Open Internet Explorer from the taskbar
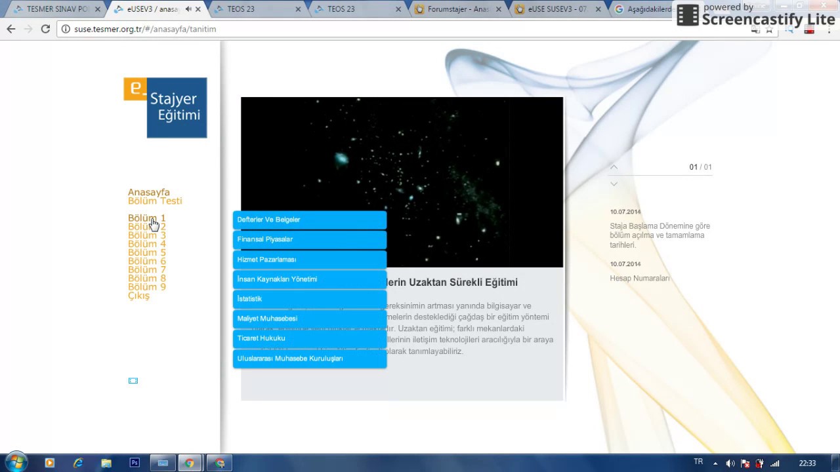This screenshot has height=472, width=840. pos(78,463)
